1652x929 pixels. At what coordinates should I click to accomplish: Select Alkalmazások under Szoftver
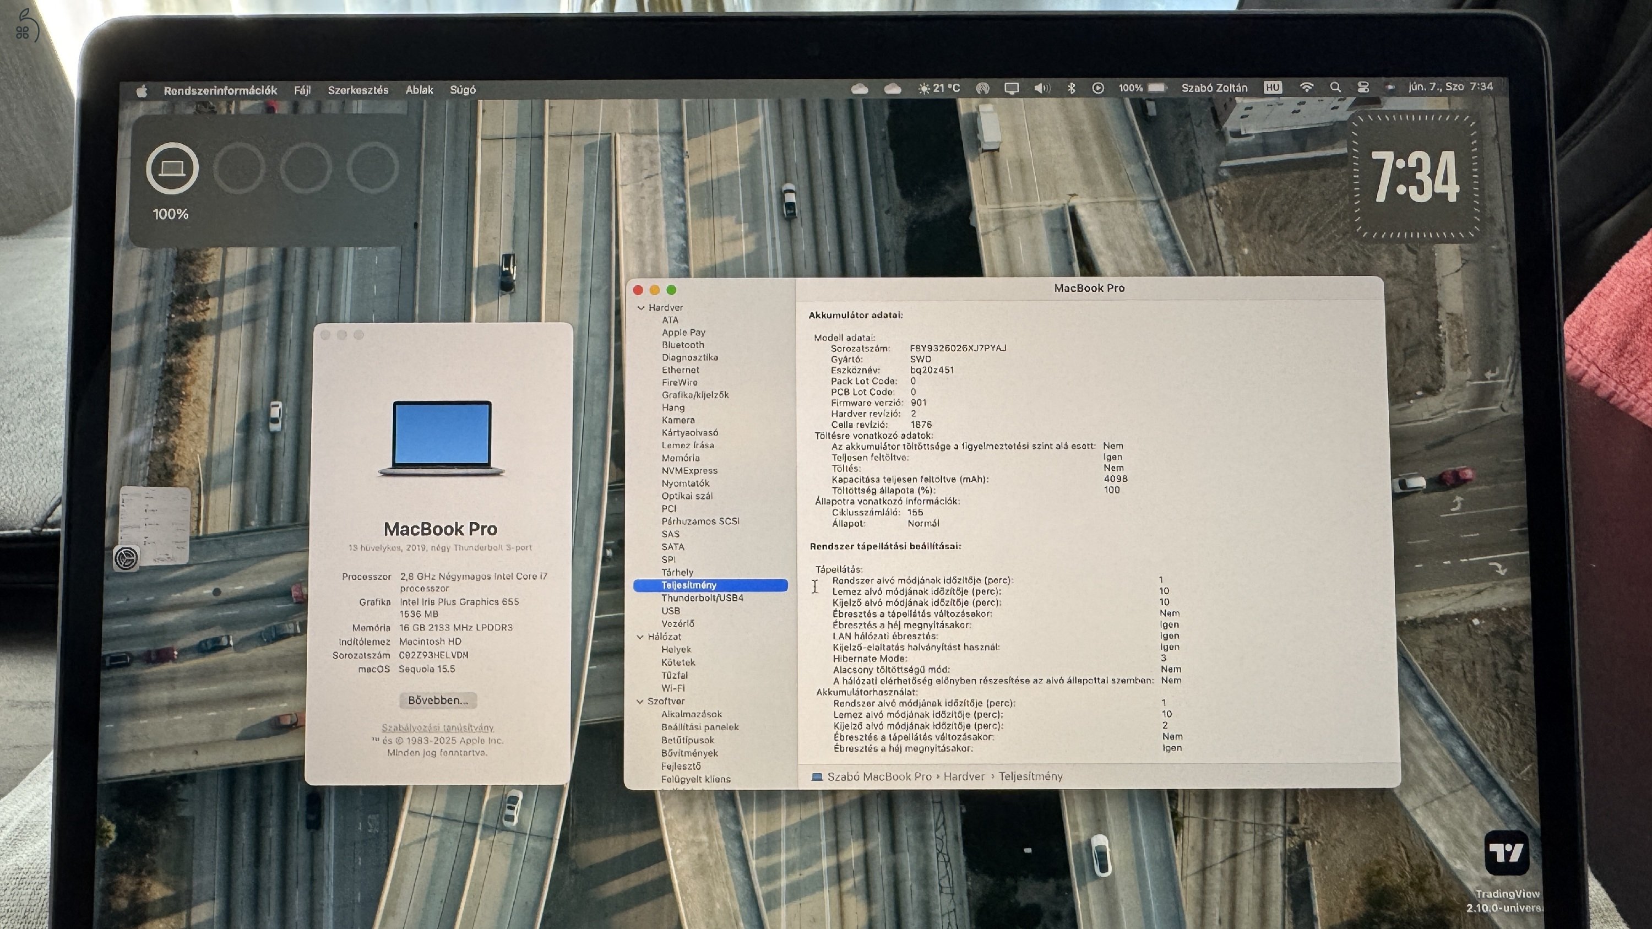coord(691,714)
